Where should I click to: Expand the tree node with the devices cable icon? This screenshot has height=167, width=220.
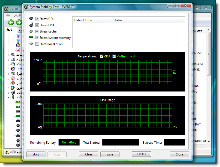(8, 74)
